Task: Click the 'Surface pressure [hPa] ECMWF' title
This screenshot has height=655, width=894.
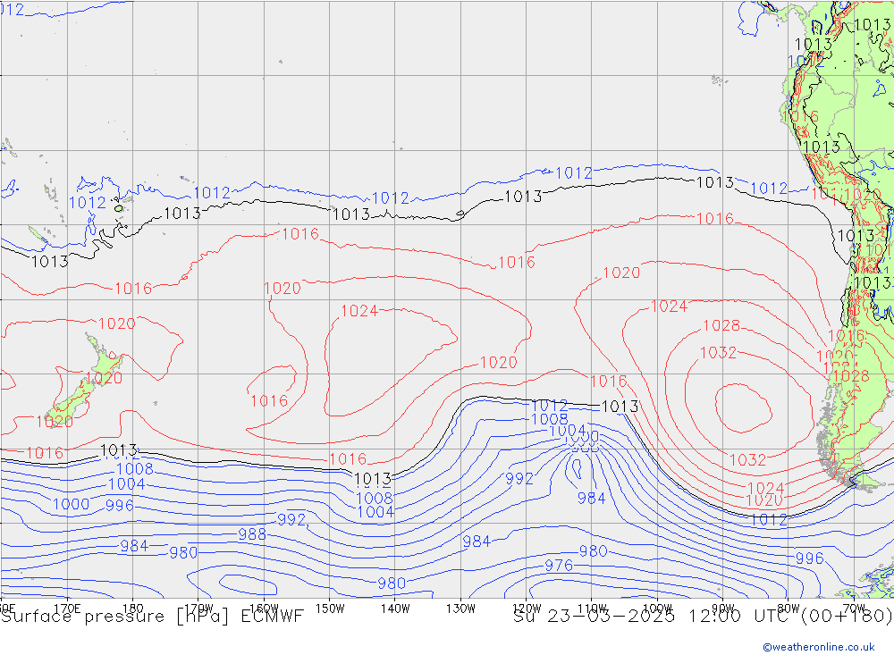Action: click(152, 617)
